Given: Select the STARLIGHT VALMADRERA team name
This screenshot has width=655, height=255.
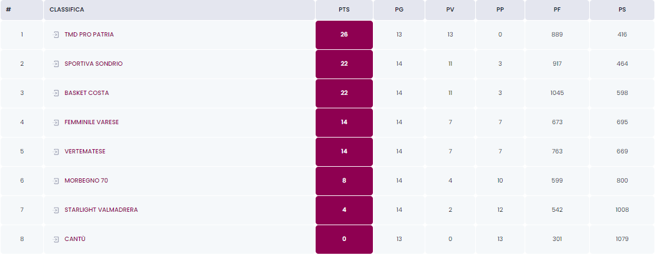Looking at the screenshot, I should coord(101,210).
